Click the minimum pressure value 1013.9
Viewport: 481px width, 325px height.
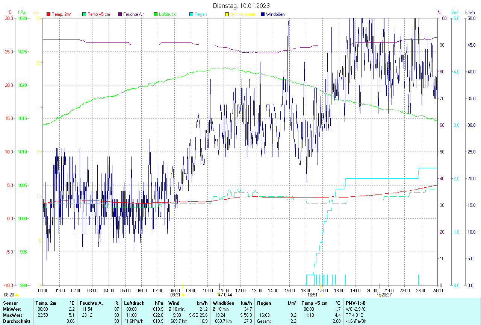[157, 309]
